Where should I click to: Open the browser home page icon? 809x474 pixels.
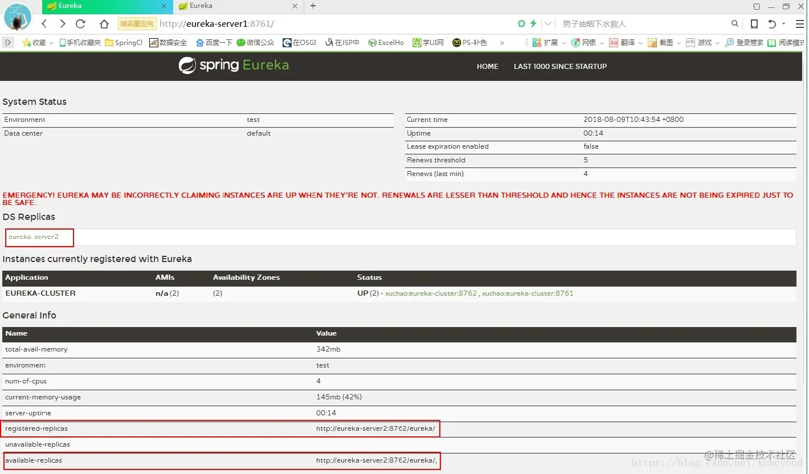point(104,24)
